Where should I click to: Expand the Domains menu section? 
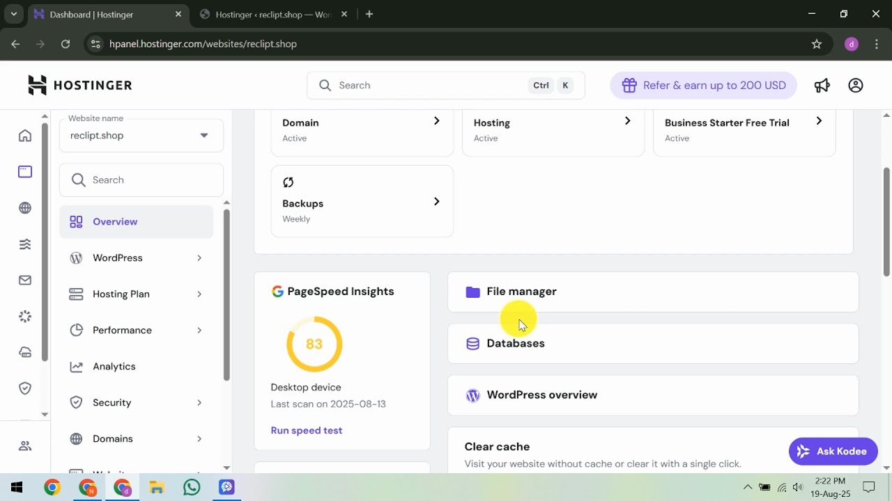(x=137, y=439)
